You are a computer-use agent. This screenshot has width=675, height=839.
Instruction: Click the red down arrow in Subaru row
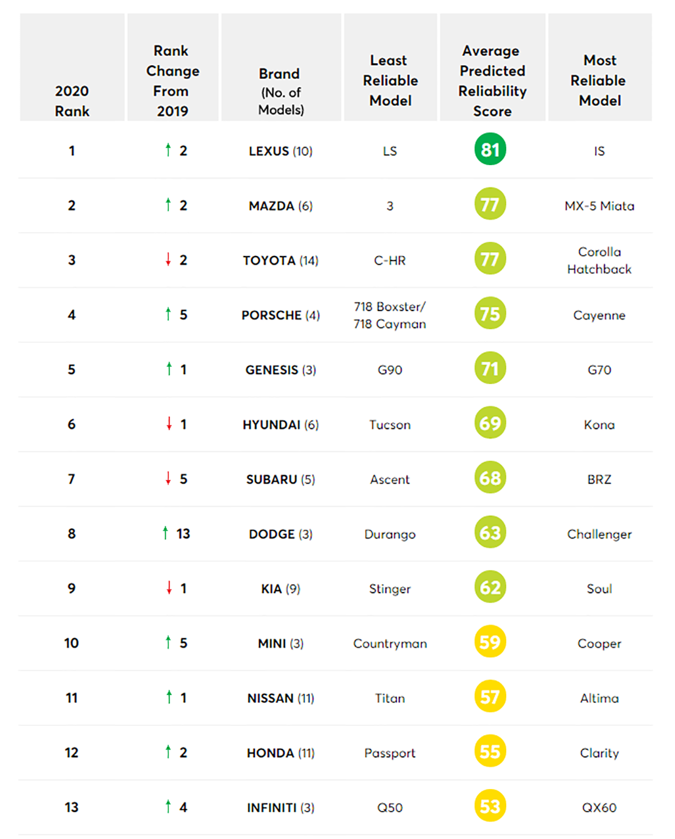pos(168,479)
